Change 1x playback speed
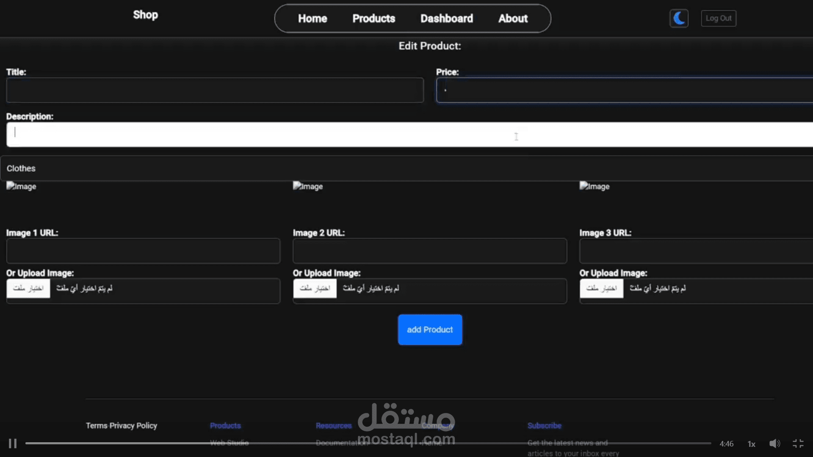The height and width of the screenshot is (457, 813). pyautogui.click(x=751, y=444)
